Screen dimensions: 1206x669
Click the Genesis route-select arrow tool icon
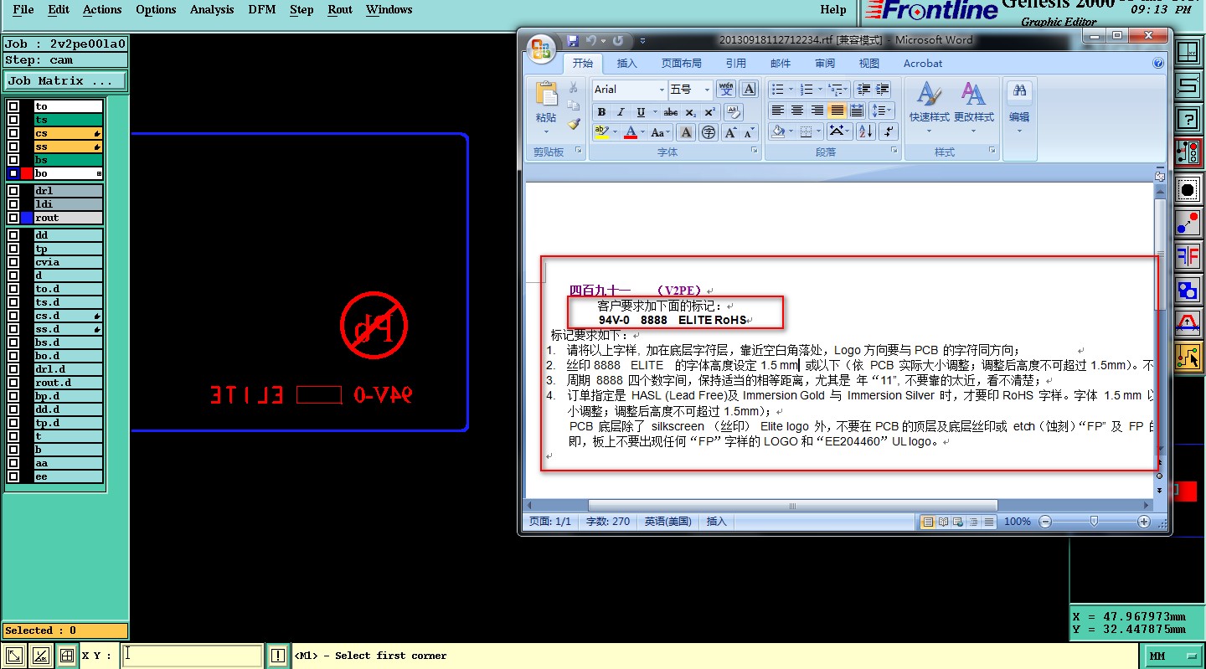[1188, 358]
